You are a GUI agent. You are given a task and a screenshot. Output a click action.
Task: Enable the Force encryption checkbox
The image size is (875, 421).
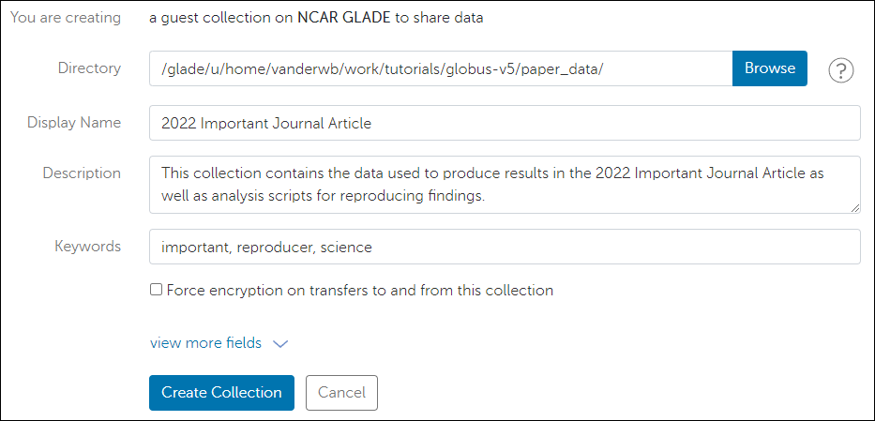(x=157, y=291)
